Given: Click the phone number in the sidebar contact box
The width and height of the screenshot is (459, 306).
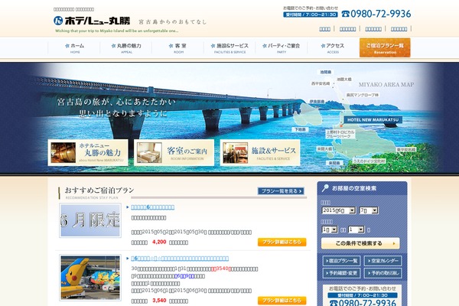Looking at the screenshot, I should click(367, 302).
